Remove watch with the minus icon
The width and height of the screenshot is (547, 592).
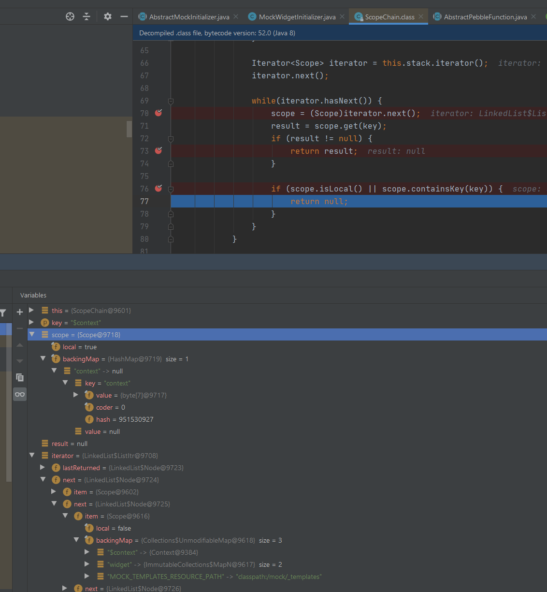pos(20,328)
